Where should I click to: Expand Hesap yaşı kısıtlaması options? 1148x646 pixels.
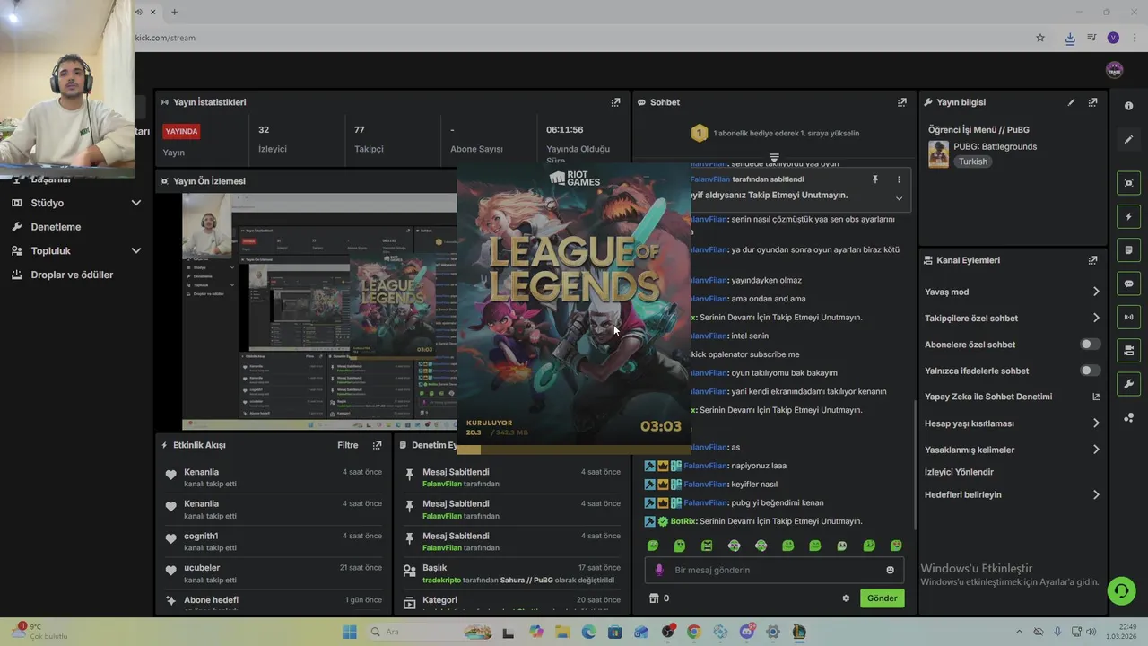pyautogui.click(x=1096, y=423)
